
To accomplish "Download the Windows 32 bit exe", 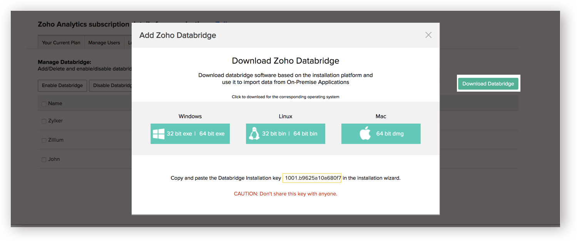I will (x=179, y=134).
